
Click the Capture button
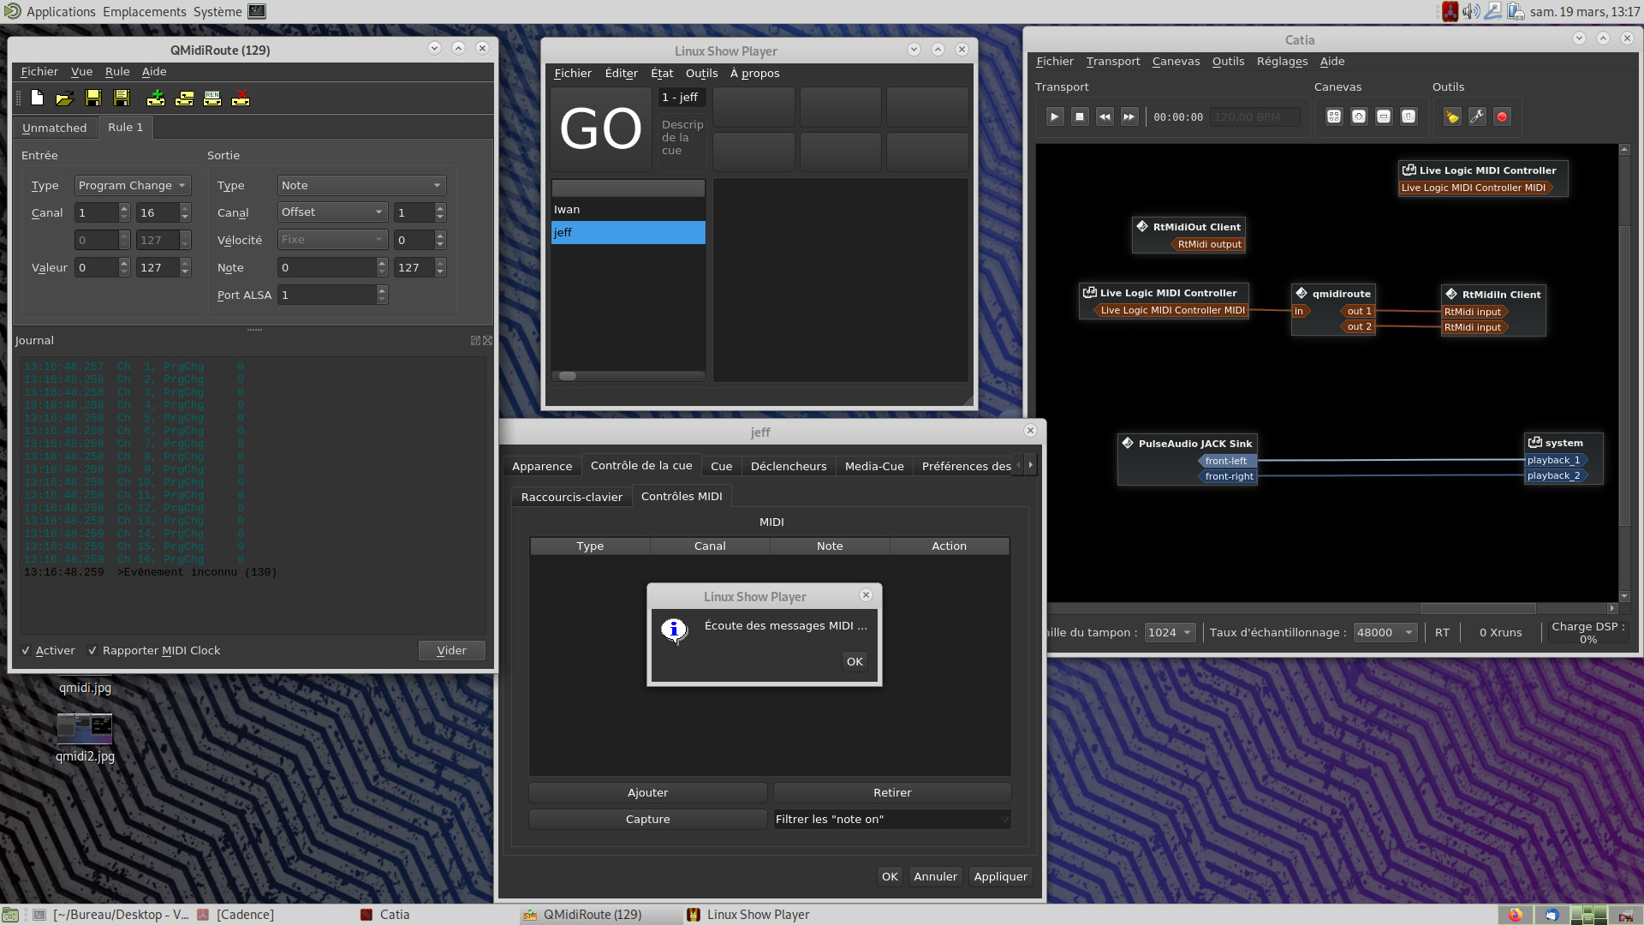click(x=647, y=820)
